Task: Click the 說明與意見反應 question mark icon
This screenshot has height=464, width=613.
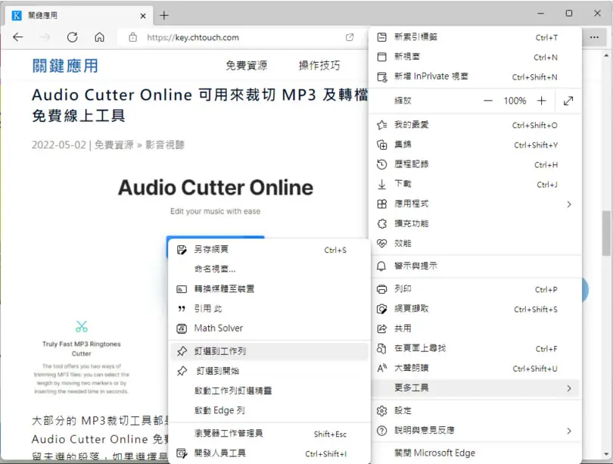Action: pos(381,431)
